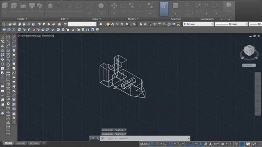This screenshot has height=147, width=262.
Task: Toggle annotation visibility blue icon in status bar
Action: 201,144
